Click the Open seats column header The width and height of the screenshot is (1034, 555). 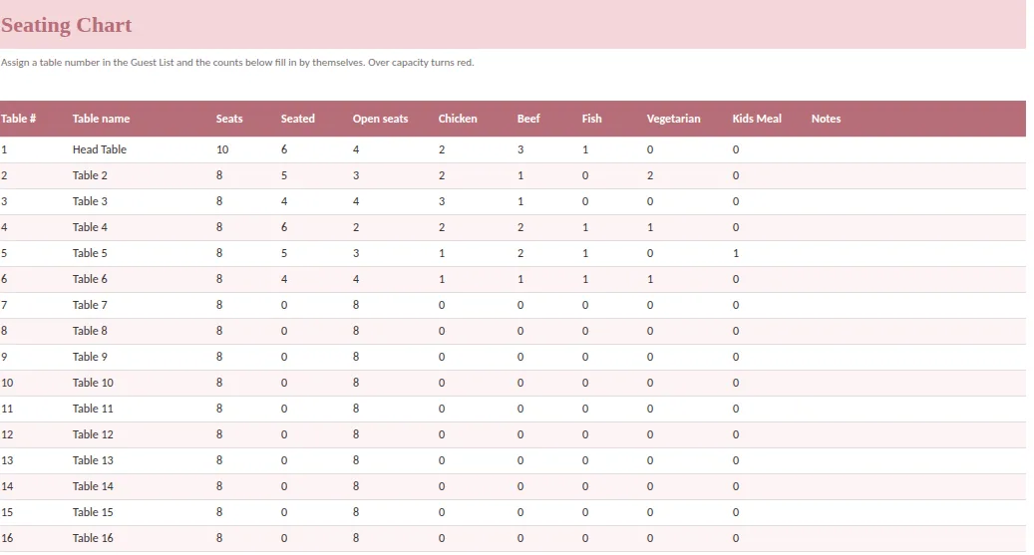coord(380,119)
